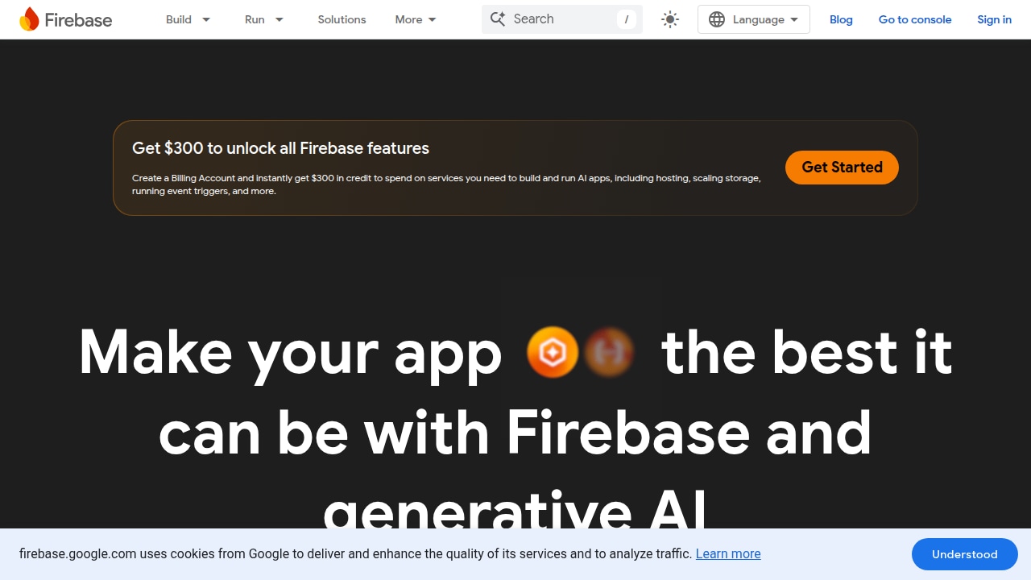Image resolution: width=1031 pixels, height=580 pixels.
Task: Open the Language dropdown
Action: pos(754,19)
